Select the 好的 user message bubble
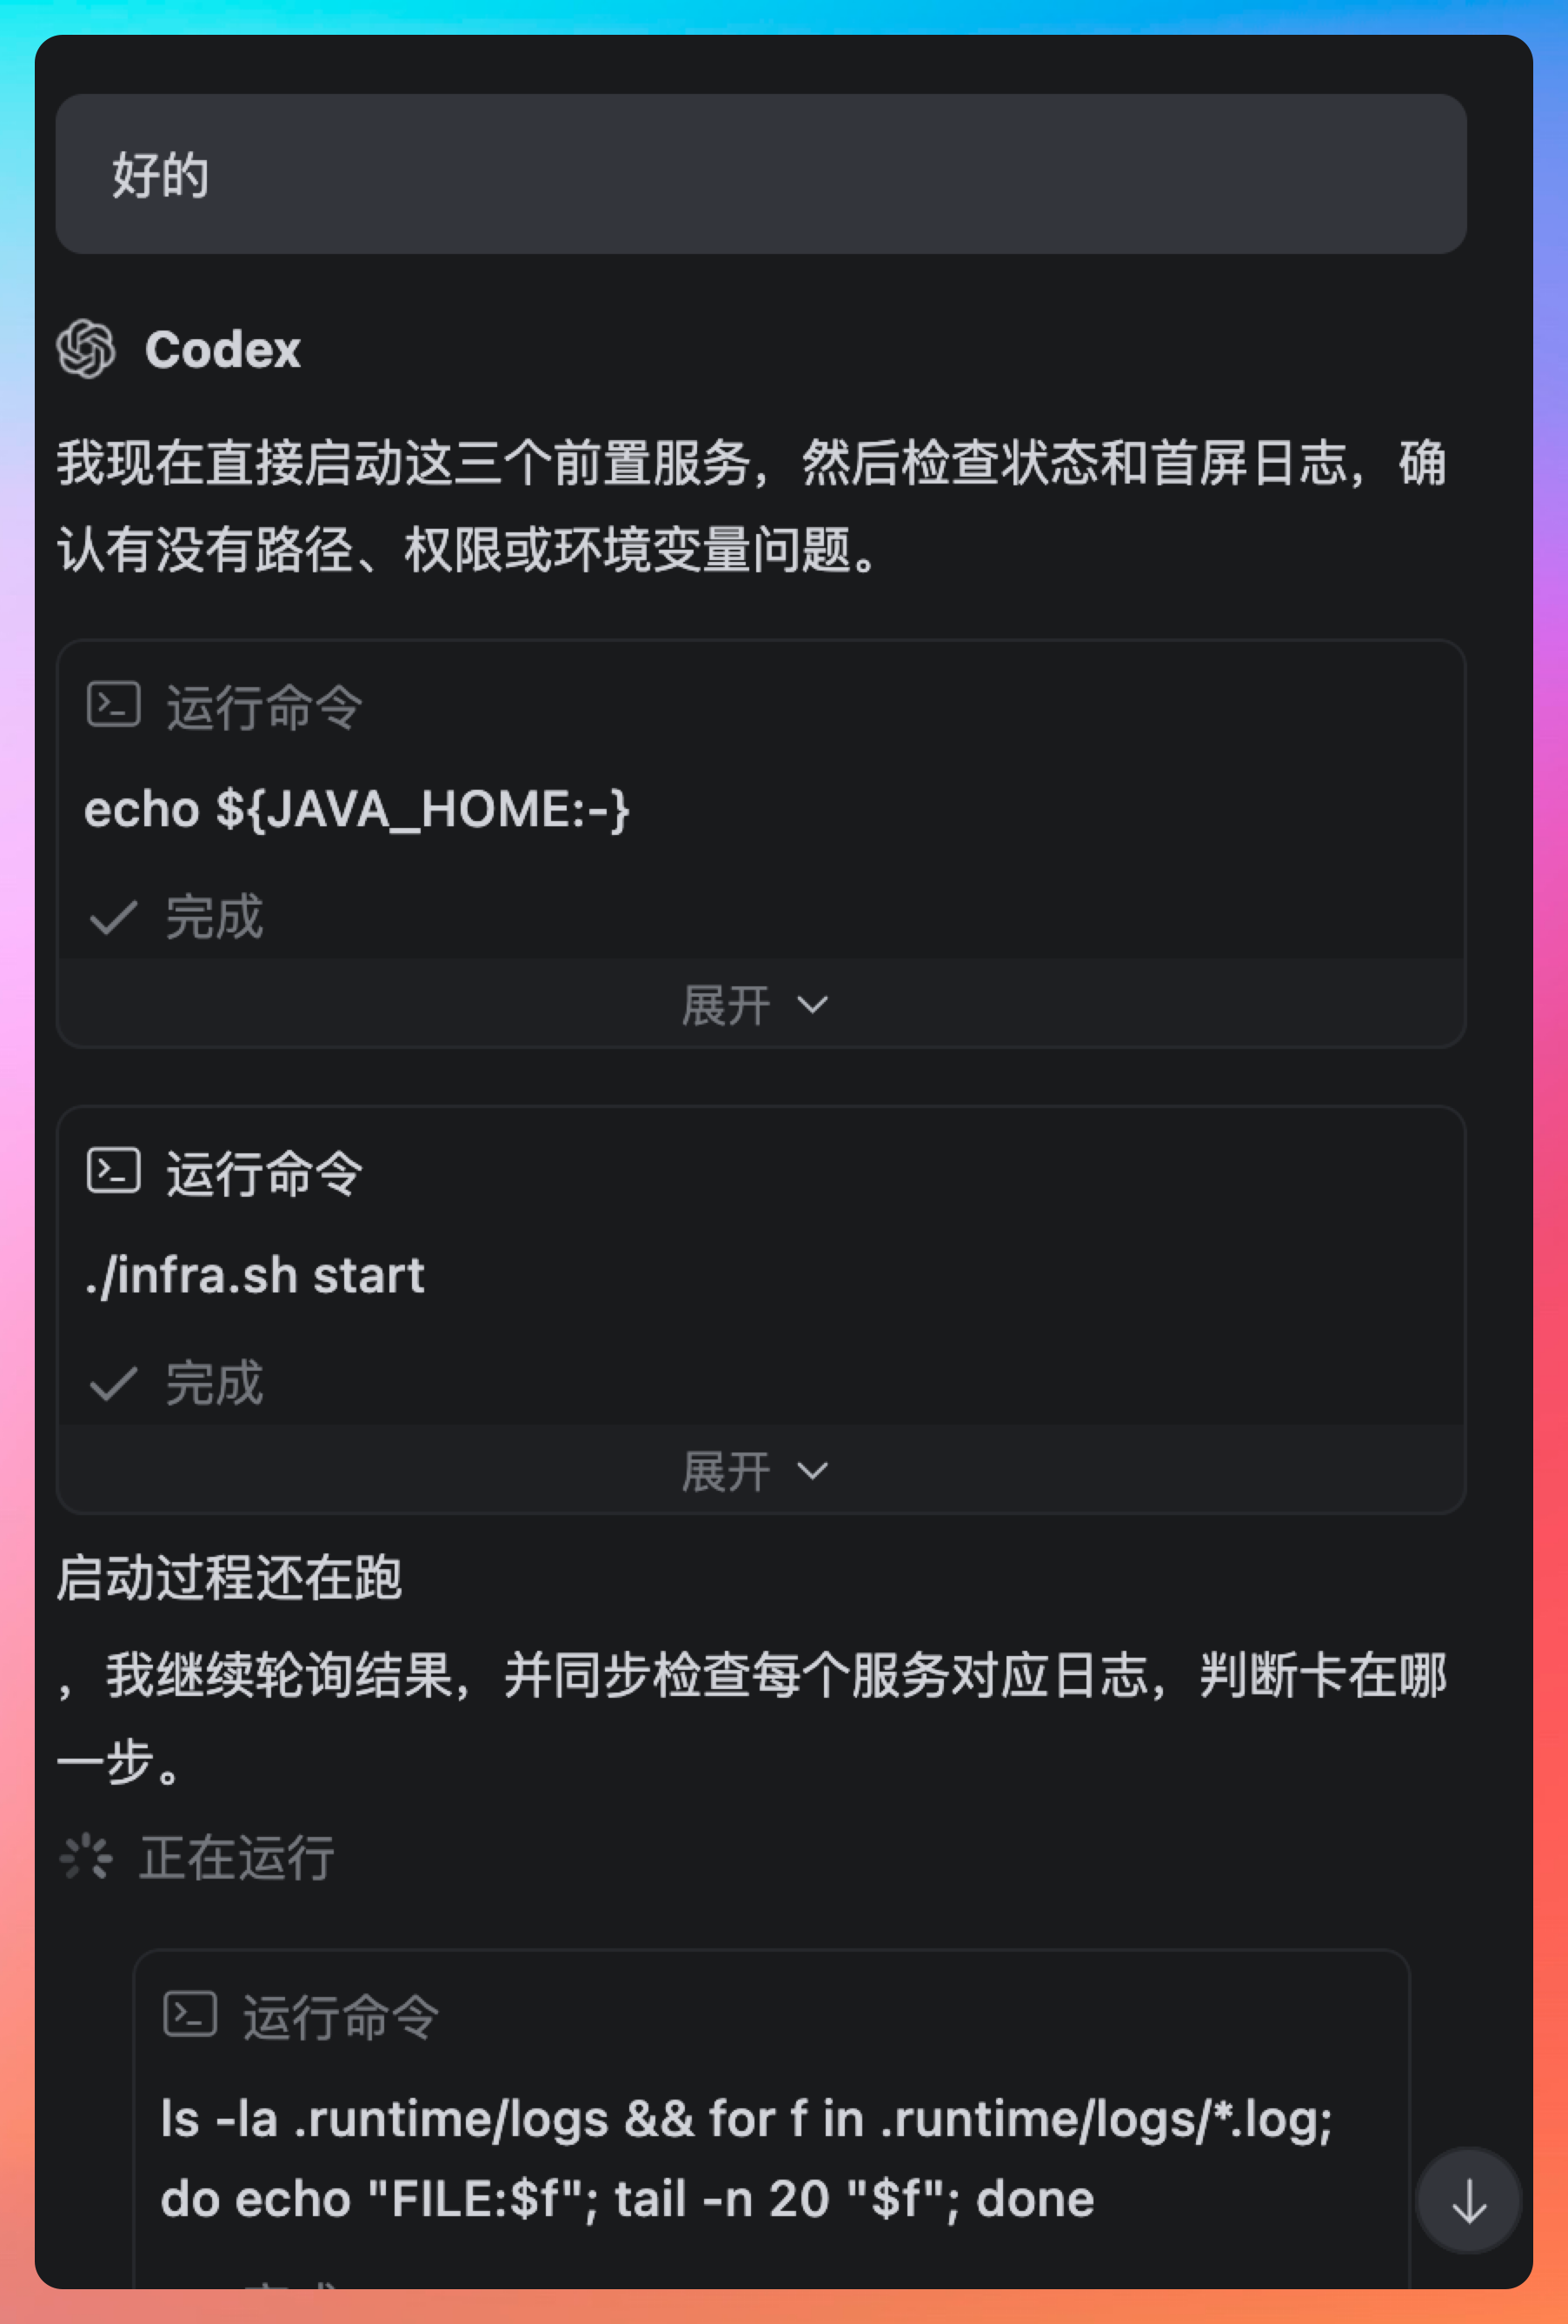This screenshot has width=1568, height=2324. [x=761, y=174]
